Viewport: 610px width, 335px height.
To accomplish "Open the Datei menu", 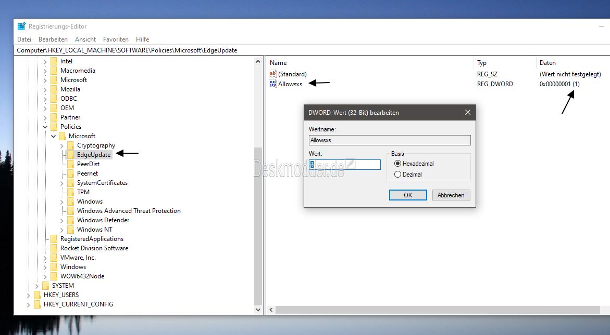I will (x=24, y=39).
